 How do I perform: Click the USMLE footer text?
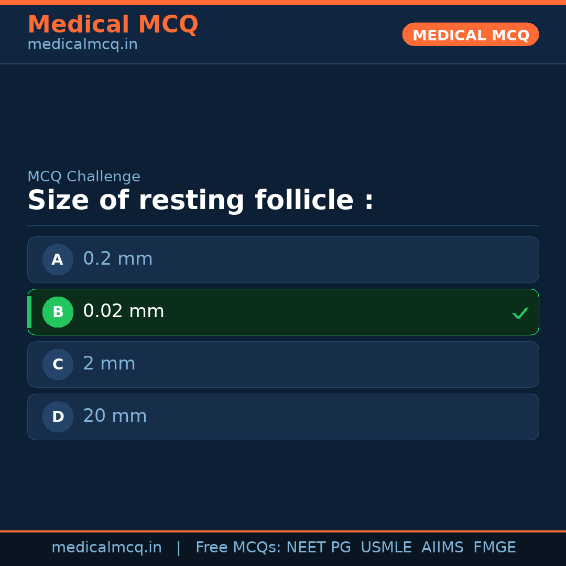pyautogui.click(x=386, y=548)
